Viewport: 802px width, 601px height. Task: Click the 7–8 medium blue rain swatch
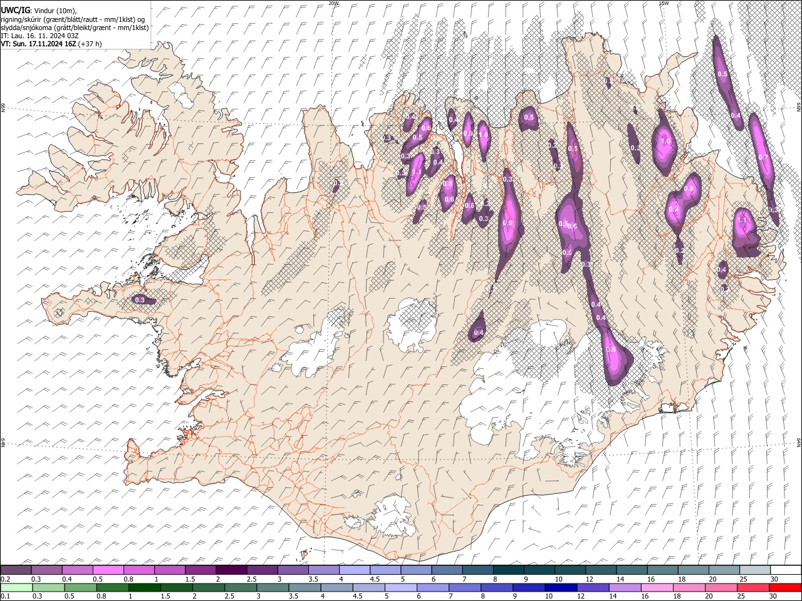pyautogui.click(x=465, y=587)
